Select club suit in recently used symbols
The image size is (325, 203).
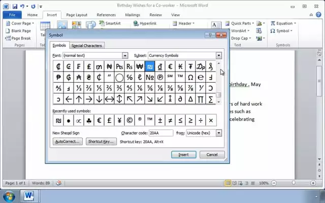pyautogui.click(x=89, y=120)
